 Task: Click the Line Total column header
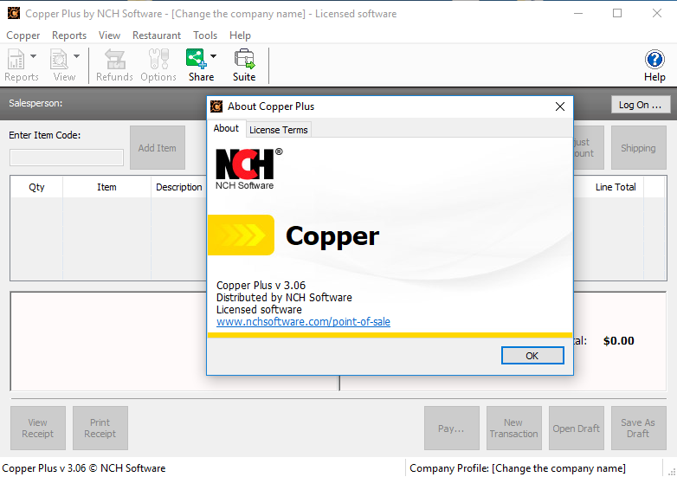coord(616,187)
